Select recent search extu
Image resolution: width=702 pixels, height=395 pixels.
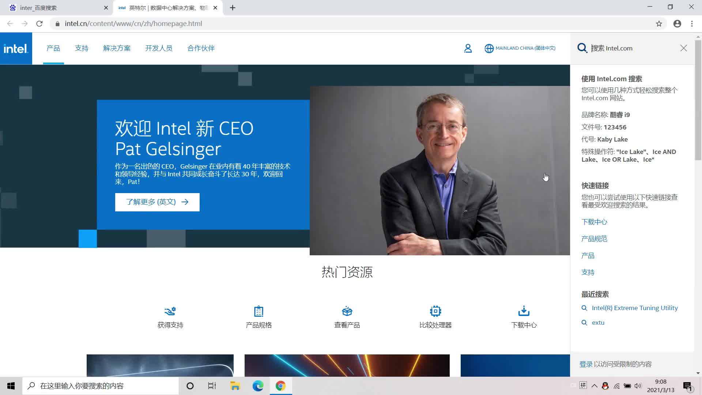point(598,323)
